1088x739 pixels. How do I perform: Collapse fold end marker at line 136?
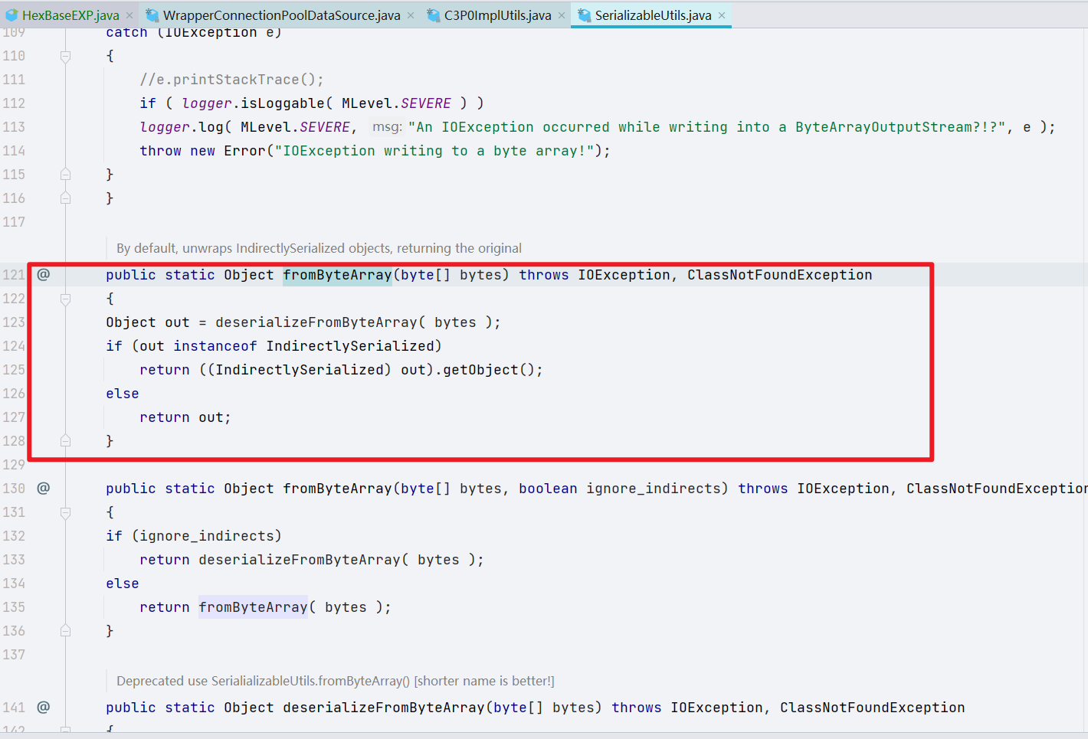(x=65, y=631)
